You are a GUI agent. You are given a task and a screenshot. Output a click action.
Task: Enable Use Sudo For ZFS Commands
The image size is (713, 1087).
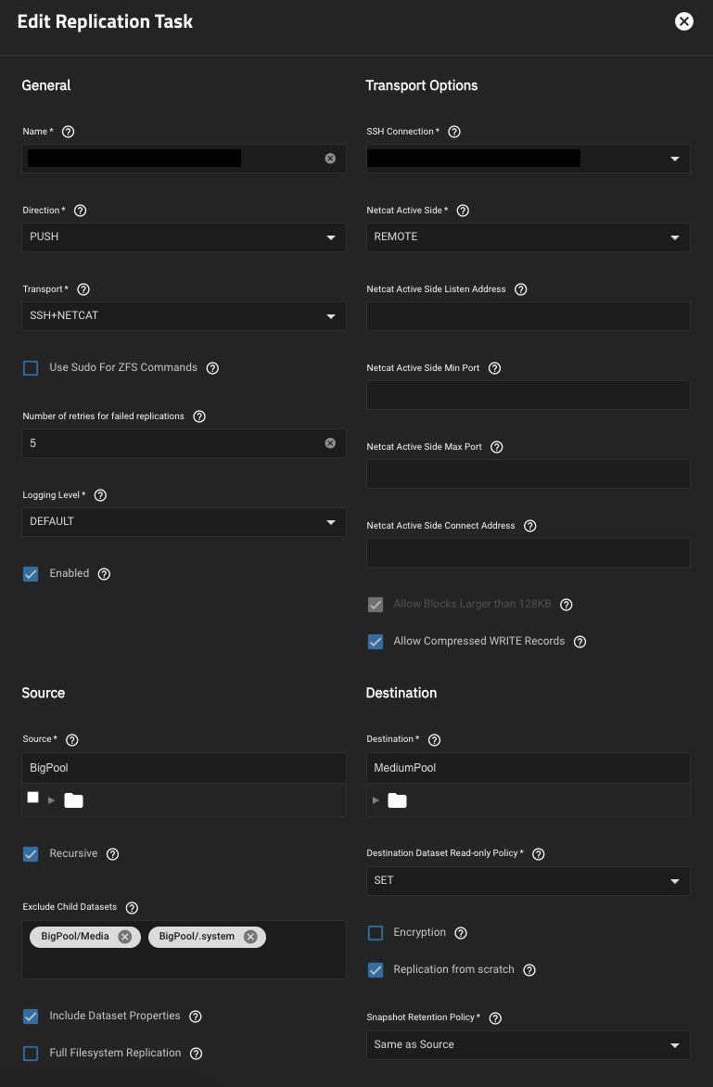point(31,368)
